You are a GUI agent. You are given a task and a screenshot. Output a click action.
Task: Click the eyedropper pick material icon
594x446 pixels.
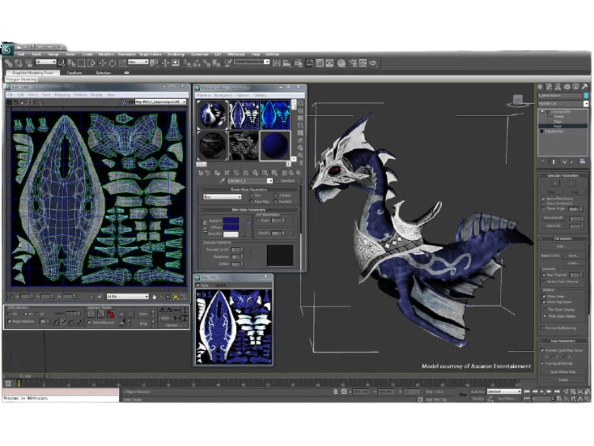coord(222,181)
